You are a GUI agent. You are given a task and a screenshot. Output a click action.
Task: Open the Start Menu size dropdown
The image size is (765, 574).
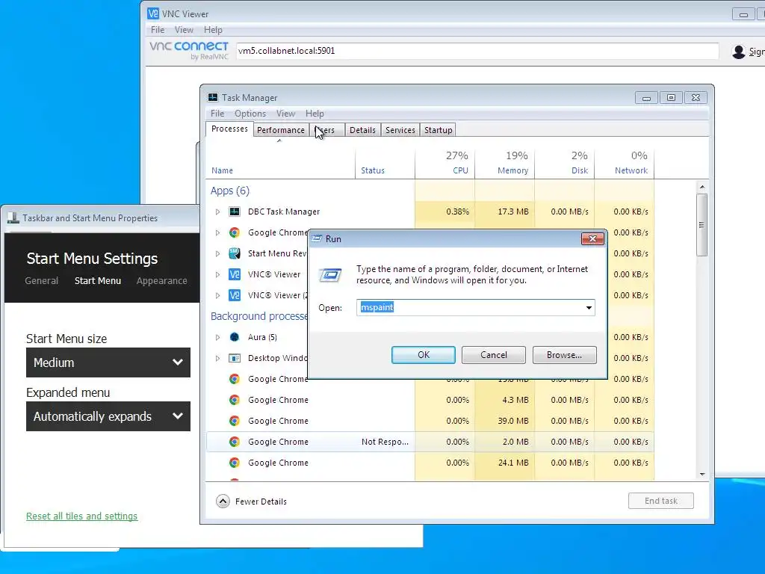[108, 362]
